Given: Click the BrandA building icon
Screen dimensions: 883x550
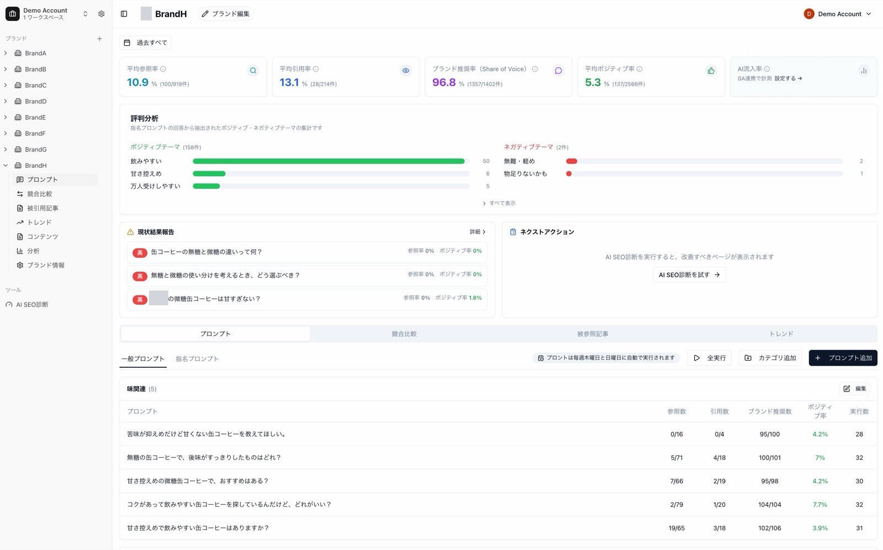Looking at the screenshot, I should point(18,53).
